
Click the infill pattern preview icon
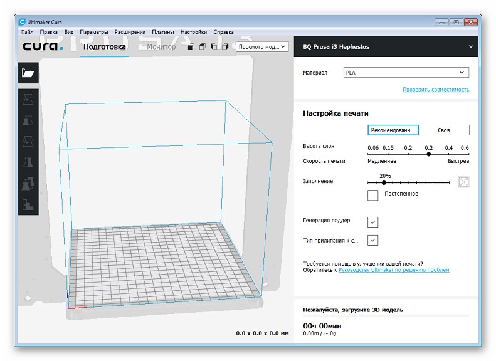[x=463, y=182]
